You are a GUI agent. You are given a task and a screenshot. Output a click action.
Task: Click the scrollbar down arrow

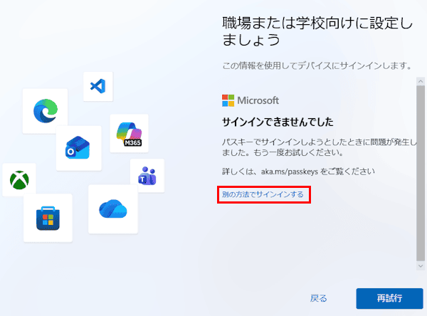[421, 266]
